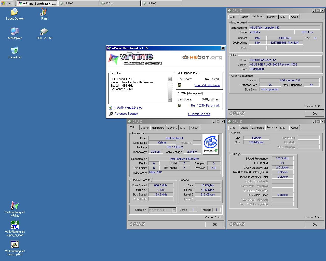Click the save icon beside Run 32M Benchmark

pos(180,85)
